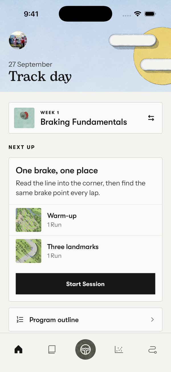This screenshot has height=372, width=171.
Task: Open the book library tab icon
Action: click(x=52, y=349)
